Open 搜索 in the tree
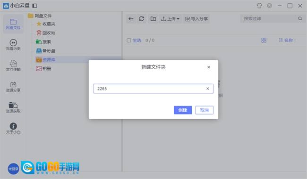Screen dimensions: 307x179 click(43, 42)
